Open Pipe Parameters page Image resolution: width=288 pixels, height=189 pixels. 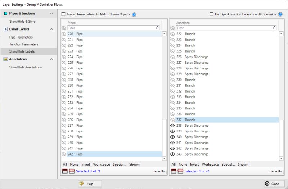click(21, 37)
